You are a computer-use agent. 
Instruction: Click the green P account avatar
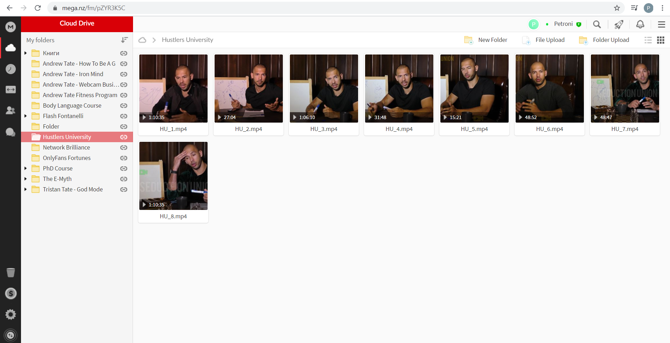coord(533,24)
